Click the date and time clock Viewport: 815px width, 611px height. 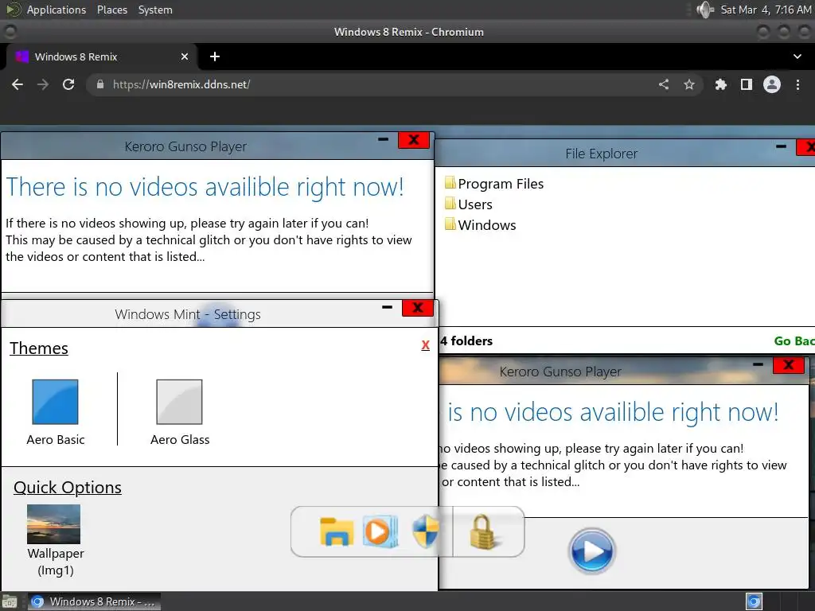tap(766, 10)
